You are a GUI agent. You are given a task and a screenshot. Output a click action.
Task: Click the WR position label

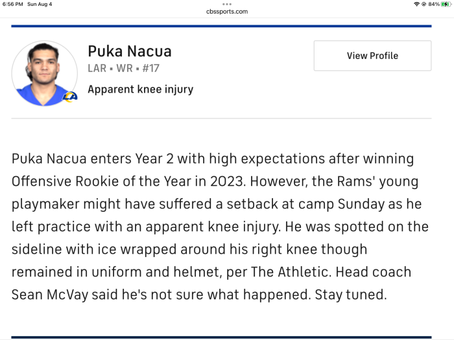124,68
